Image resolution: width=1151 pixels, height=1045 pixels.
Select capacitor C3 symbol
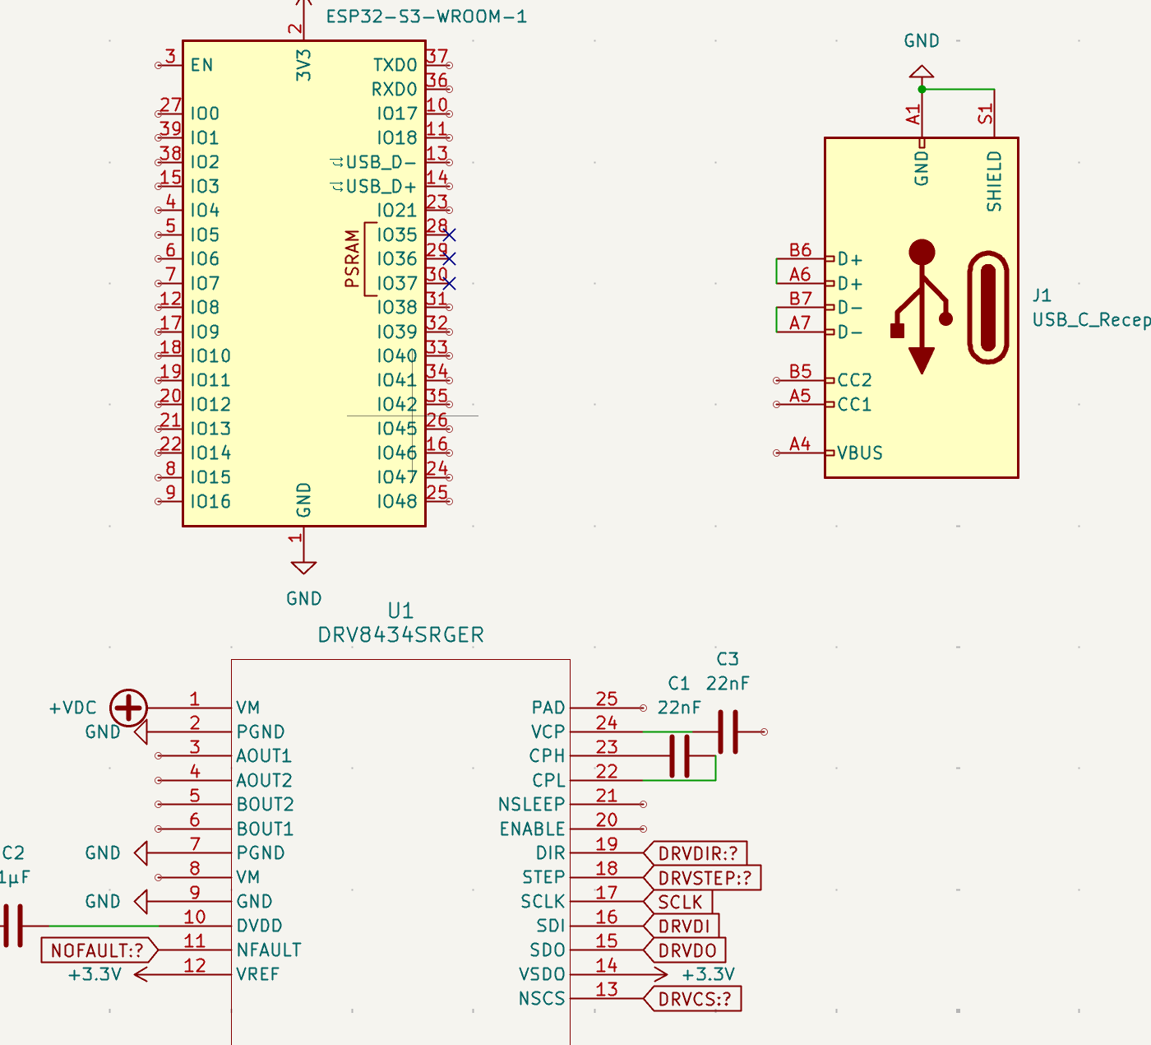click(726, 731)
